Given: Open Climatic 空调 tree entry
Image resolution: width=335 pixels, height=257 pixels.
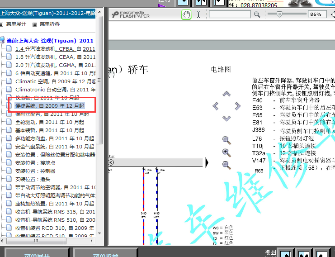Looking at the screenshot, I should [55, 81].
